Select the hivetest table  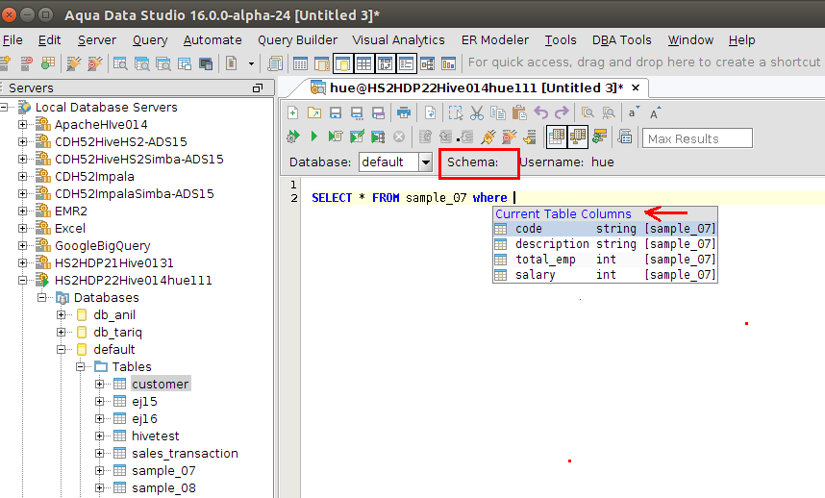tap(155, 436)
